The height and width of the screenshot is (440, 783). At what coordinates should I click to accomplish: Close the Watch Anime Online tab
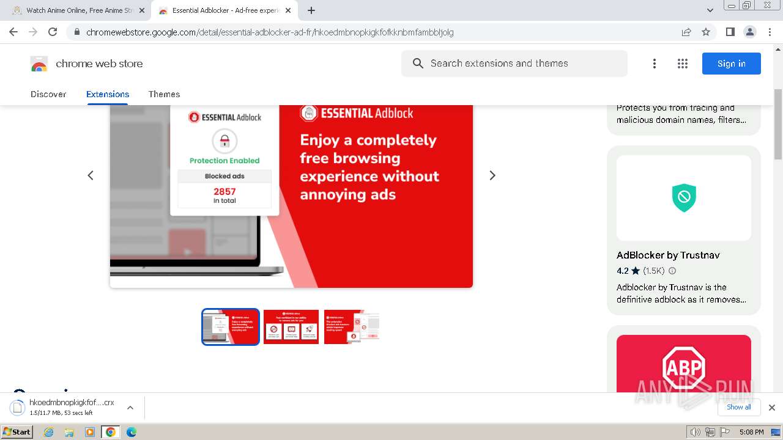tap(142, 10)
